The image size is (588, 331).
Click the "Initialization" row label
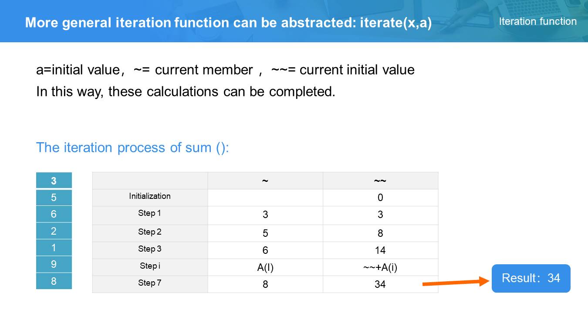150,196
